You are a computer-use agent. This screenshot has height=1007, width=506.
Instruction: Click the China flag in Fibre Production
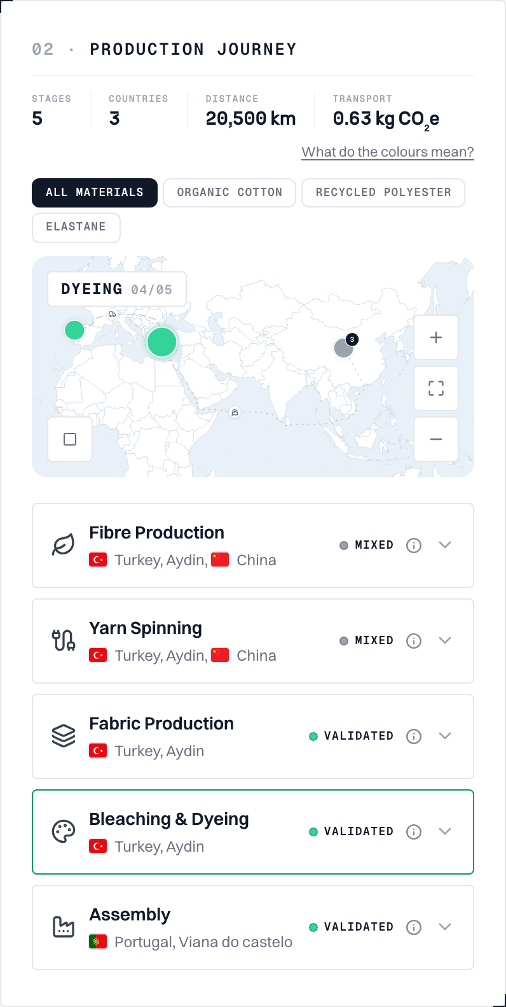[x=220, y=560]
